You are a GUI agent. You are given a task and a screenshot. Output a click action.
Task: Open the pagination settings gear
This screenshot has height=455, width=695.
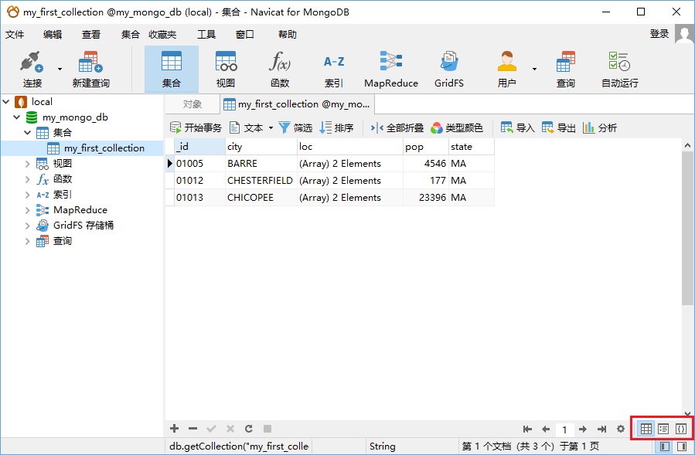tap(621, 429)
